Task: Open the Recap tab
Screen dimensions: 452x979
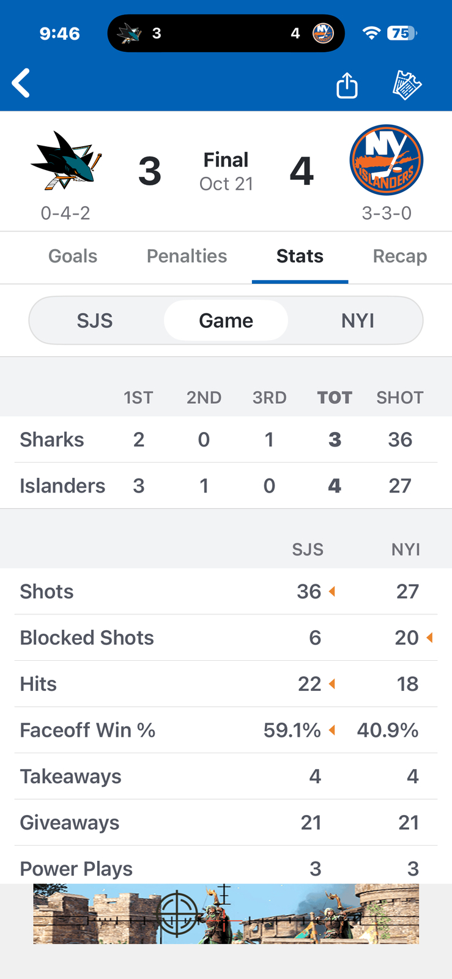Action: pyautogui.click(x=400, y=256)
